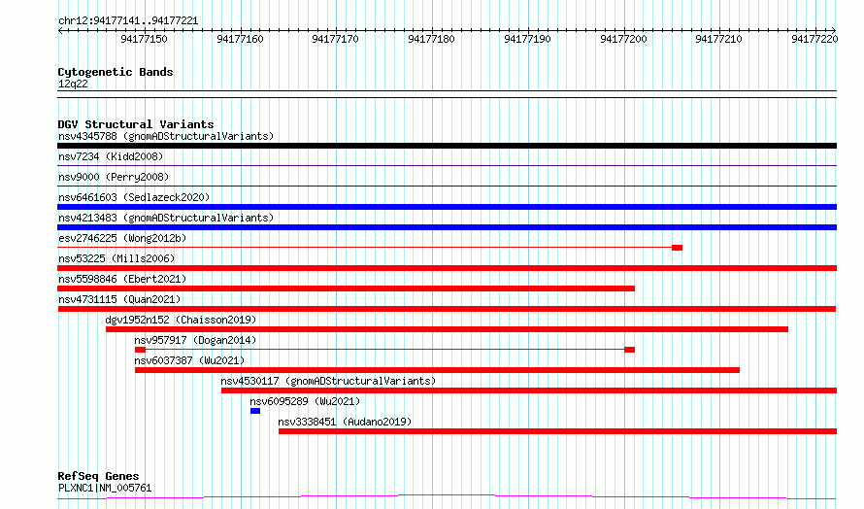Click variant label nsv5598846 (Ebert2021)

tap(122, 279)
